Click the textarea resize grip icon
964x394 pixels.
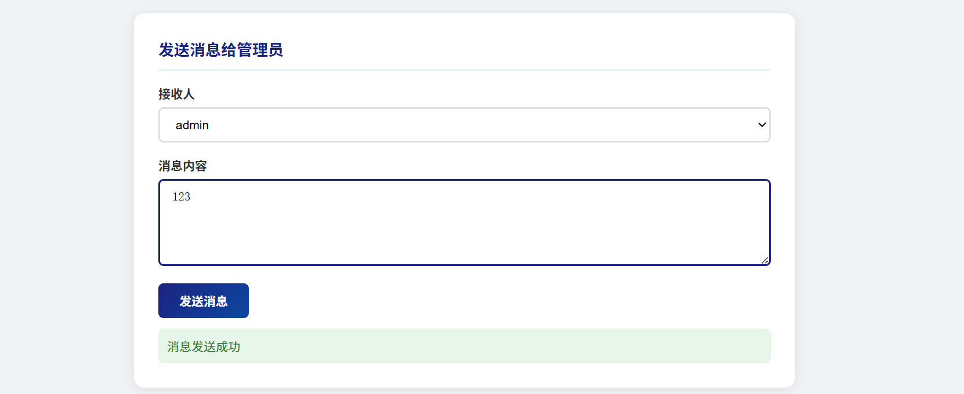[x=765, y=260]
